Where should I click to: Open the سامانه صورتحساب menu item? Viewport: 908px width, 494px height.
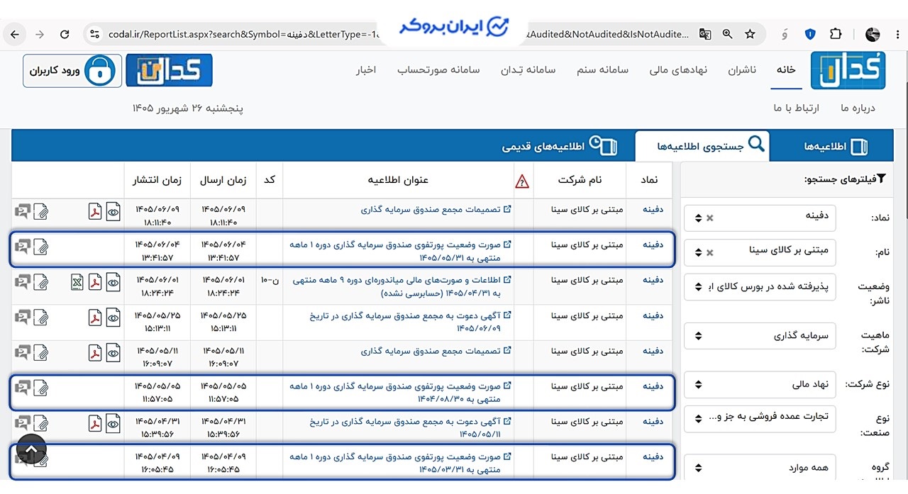(438, 70)
